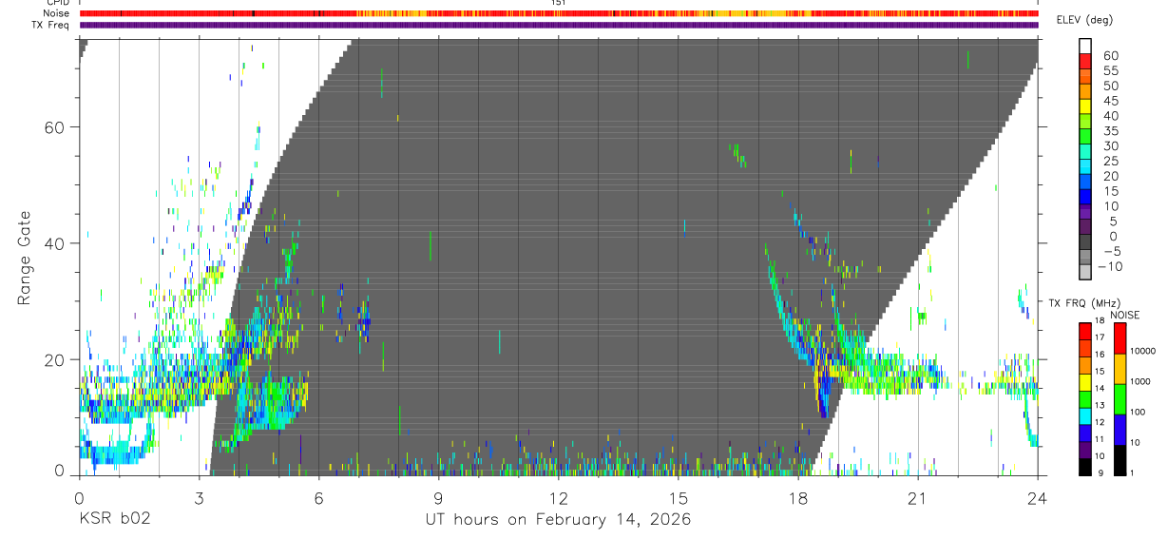
Task: Click the yellow segment of the NOISE color bar
Action: (x=1119, y=369)
